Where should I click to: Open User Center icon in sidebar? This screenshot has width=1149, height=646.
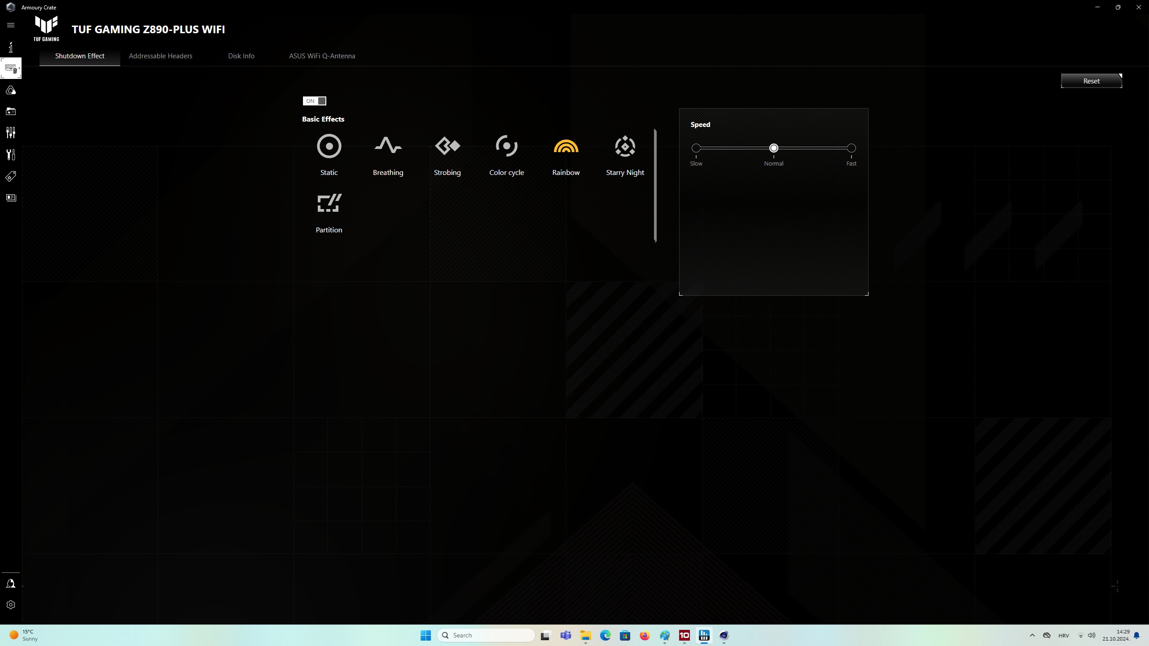coord(11,584)
